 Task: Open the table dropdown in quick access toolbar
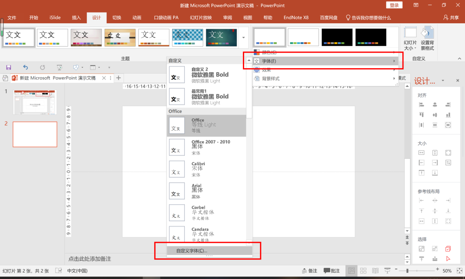(99, 67)
